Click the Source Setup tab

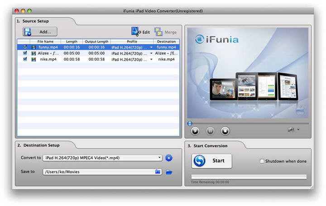[36, 21]
